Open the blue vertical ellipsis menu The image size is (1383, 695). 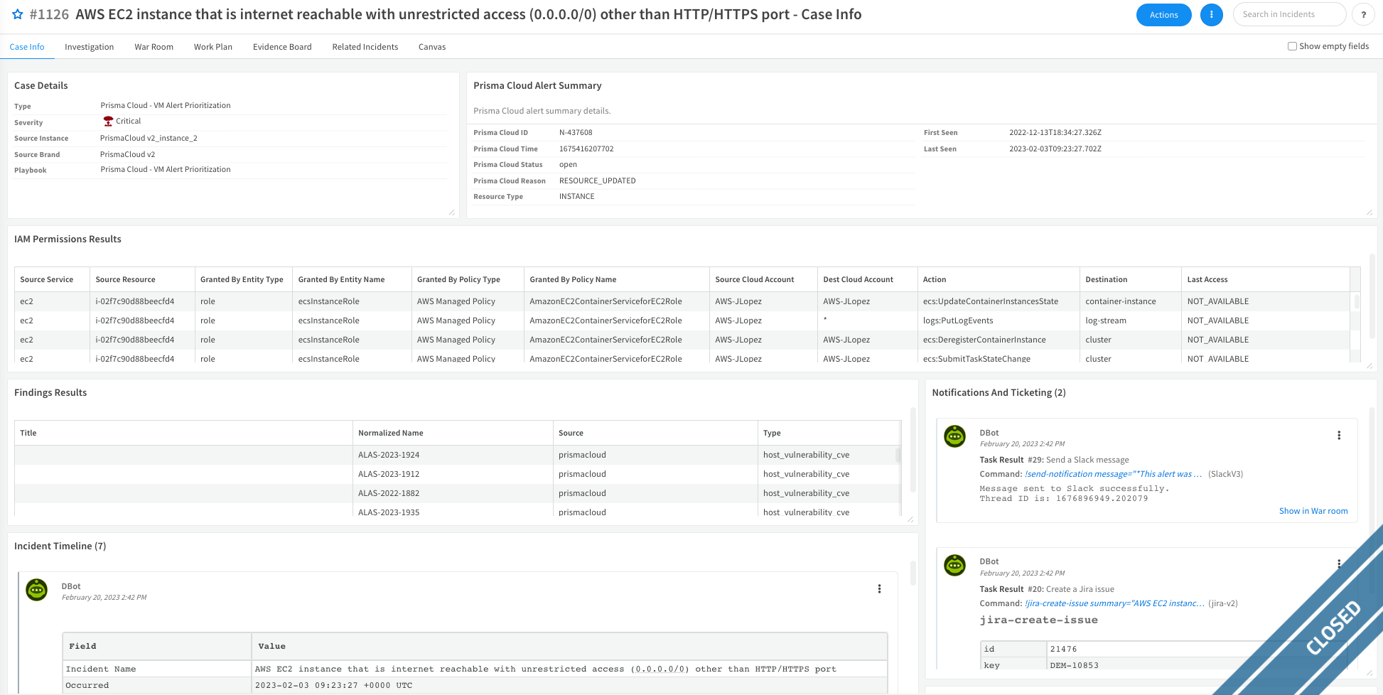coord(1211,15)
